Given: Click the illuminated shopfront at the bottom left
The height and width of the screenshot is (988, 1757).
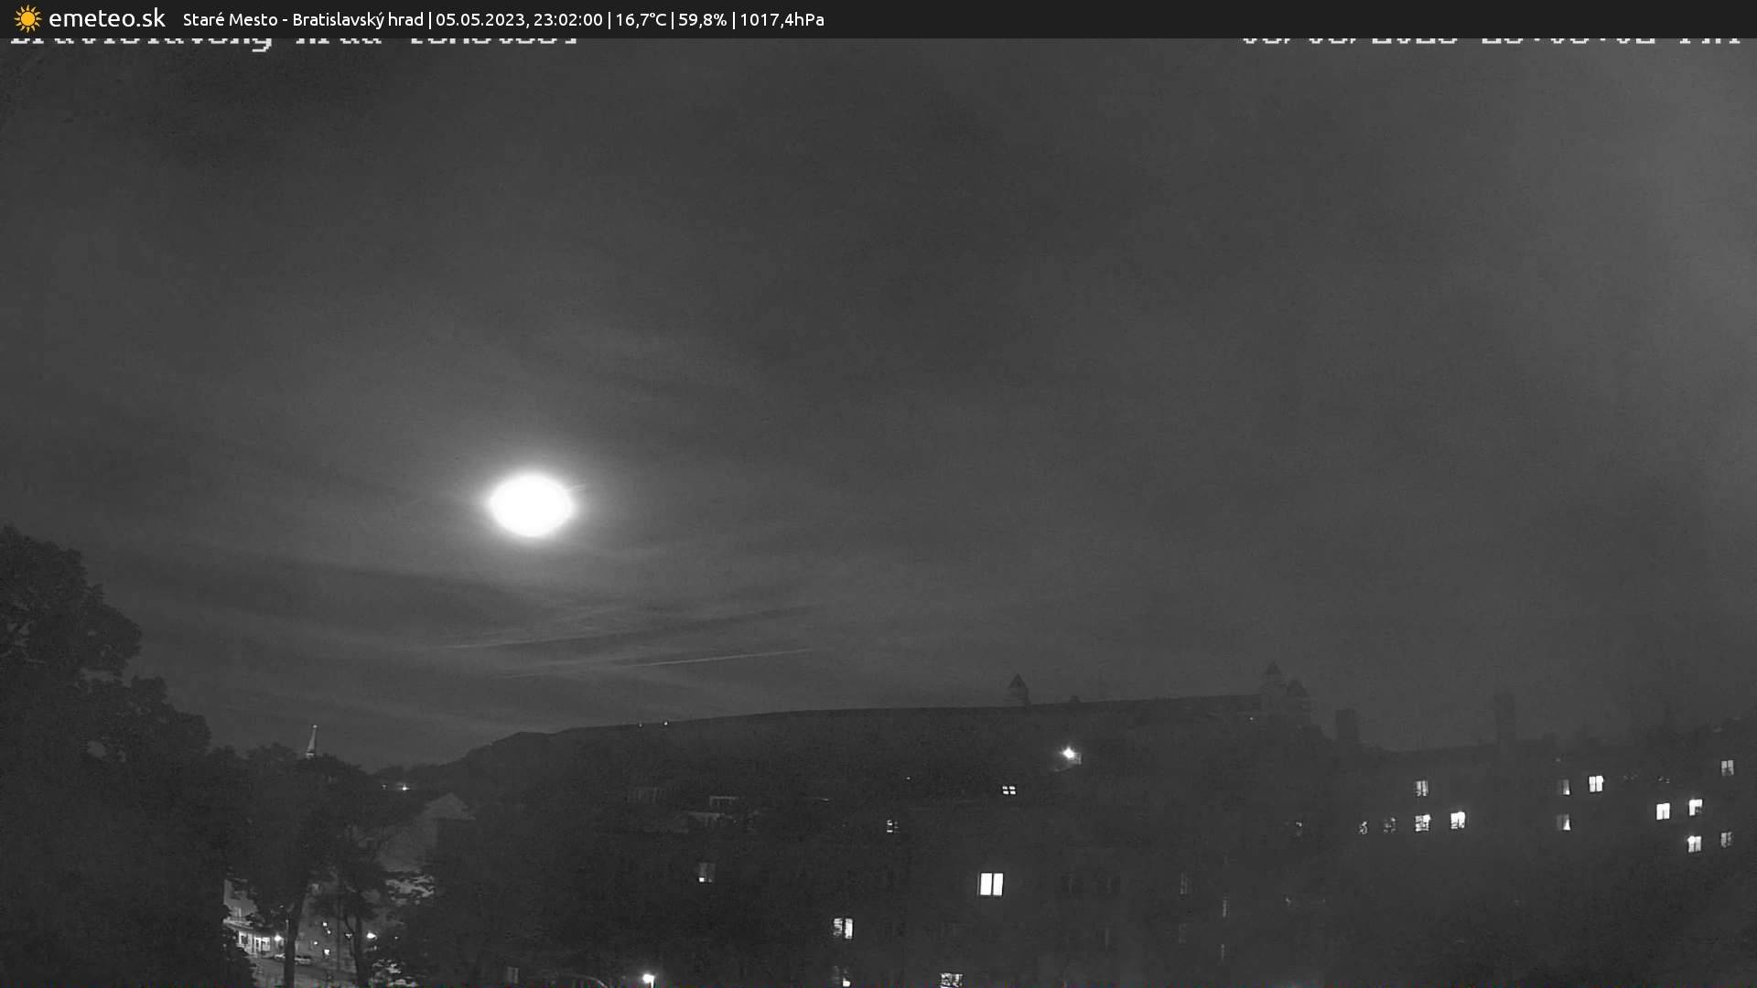Looking at the screenshot, I should point(256,940).
